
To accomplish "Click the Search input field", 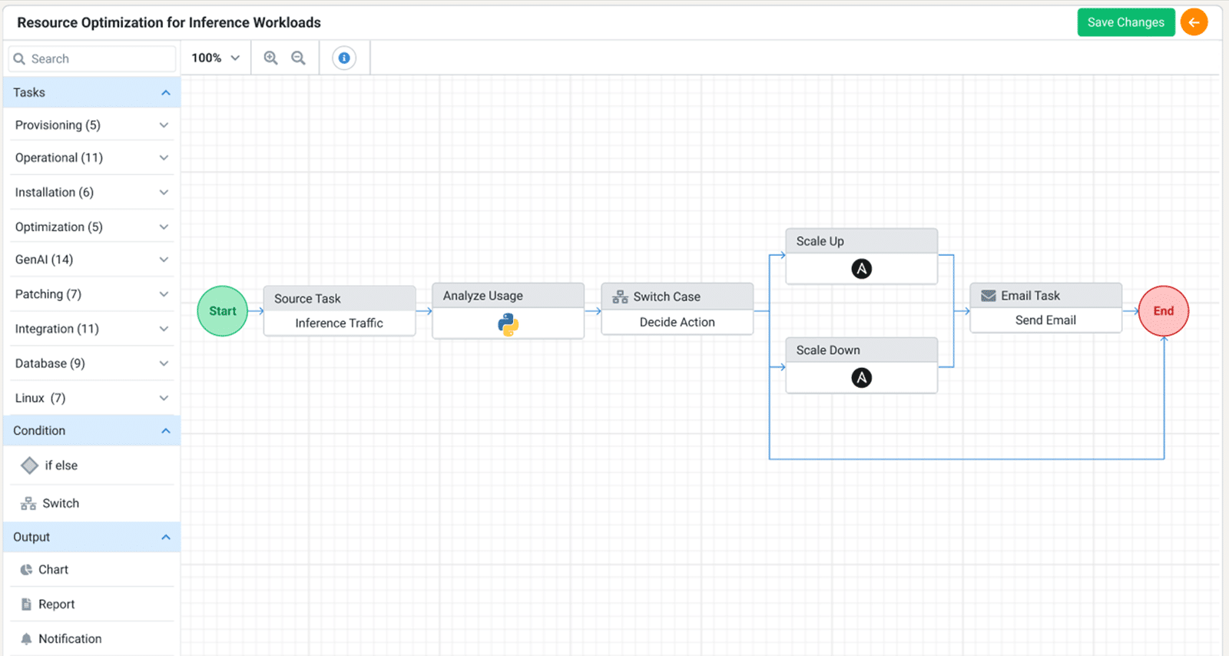I will coord(100,58).
